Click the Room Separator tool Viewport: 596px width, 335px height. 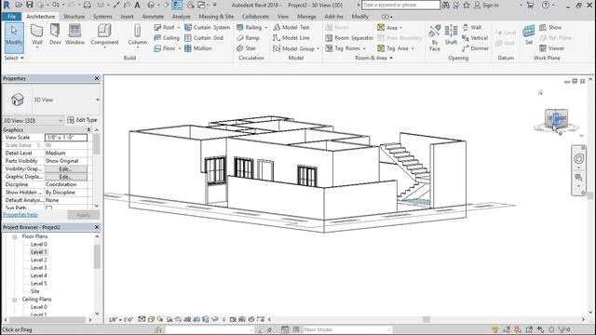coord(349,38)
